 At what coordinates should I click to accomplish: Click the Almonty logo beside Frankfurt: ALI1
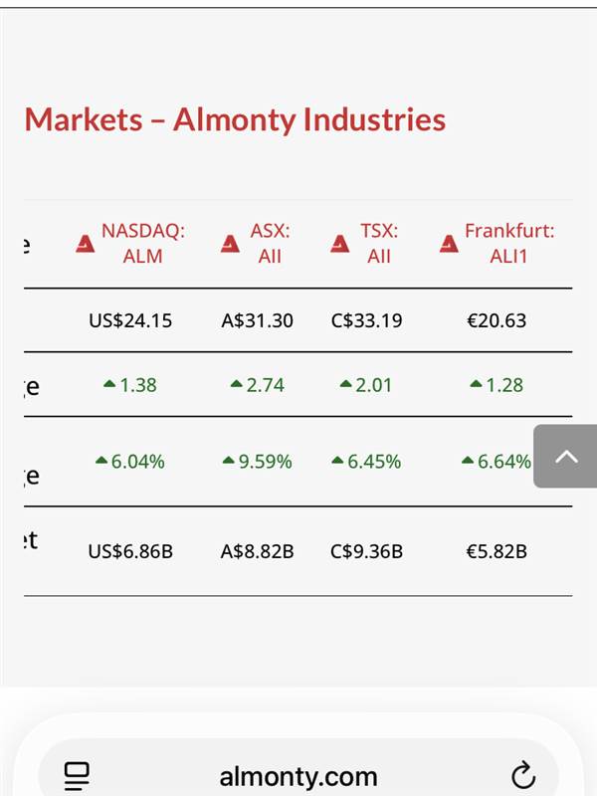click(x=449, y=244)
